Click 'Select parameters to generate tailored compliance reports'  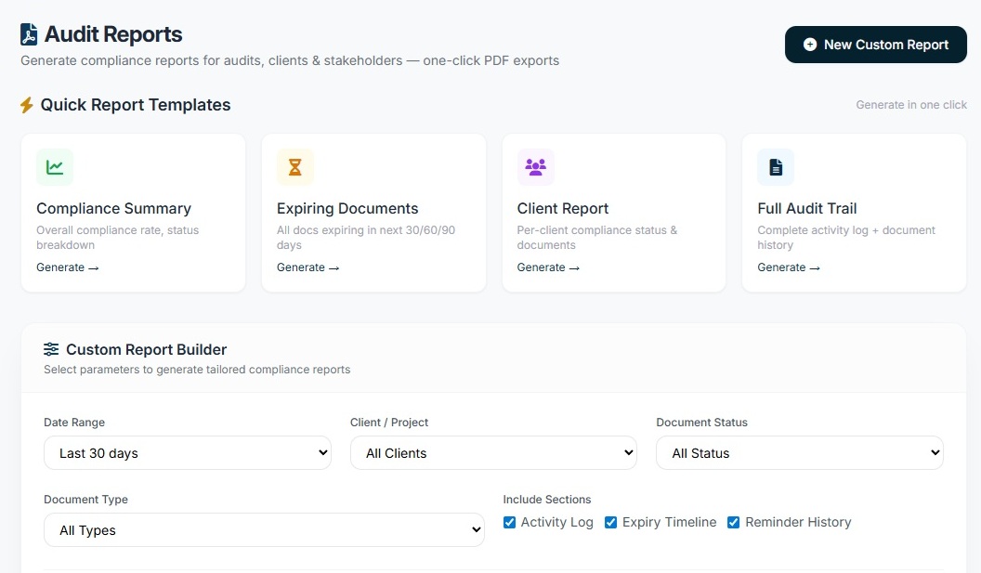coord(197,370)
